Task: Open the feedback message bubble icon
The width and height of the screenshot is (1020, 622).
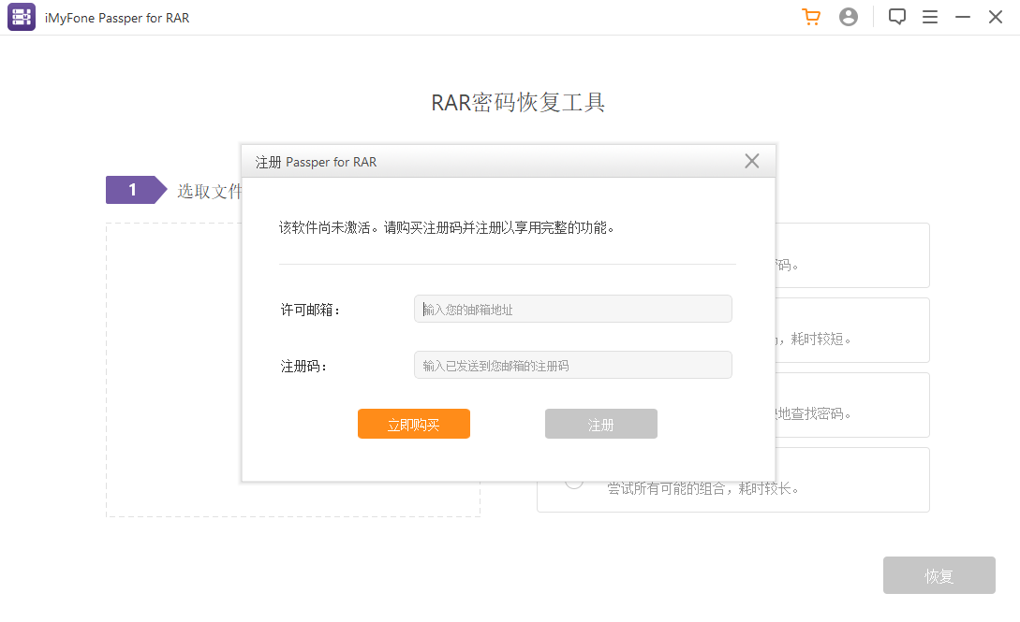Action: pyautogui.click(x=896, y=17)
